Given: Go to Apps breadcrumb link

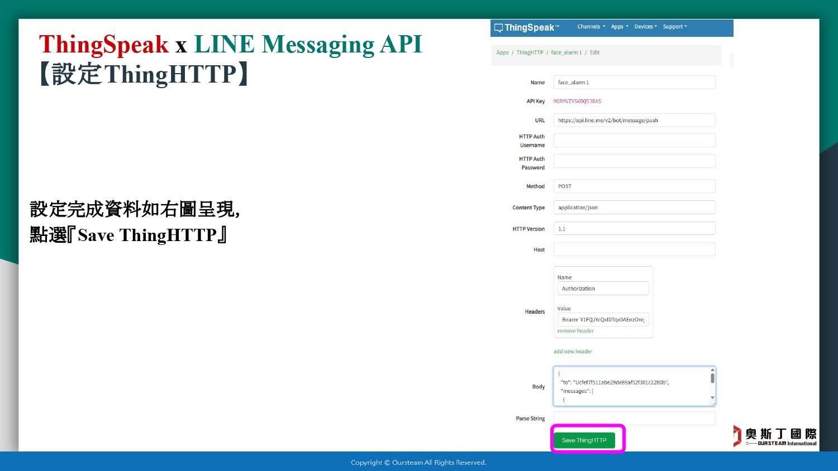Looking at the screenshot, I should (x=503, y=52).
